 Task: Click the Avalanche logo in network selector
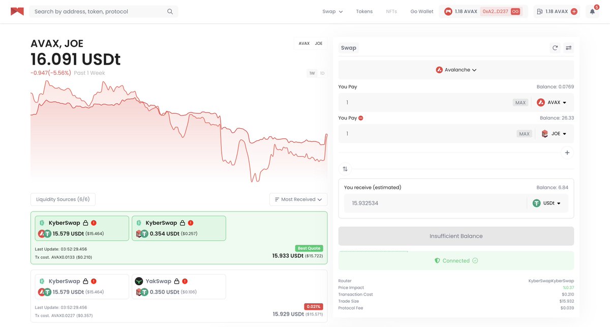tap(439, 70)
